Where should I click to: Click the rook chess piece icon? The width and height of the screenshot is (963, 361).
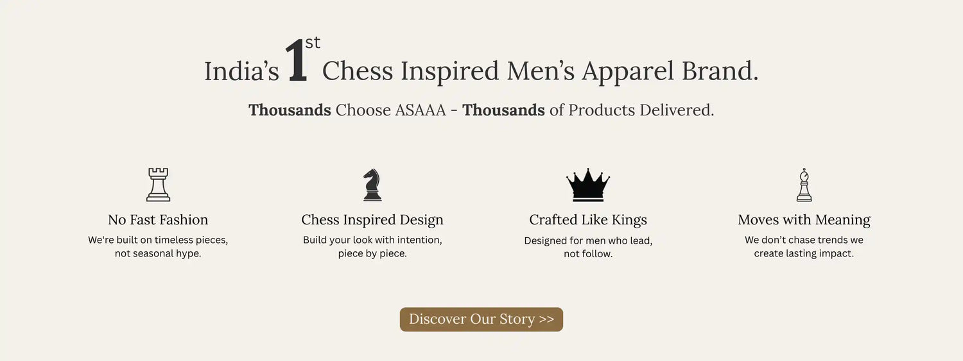pyautogui.click(x=158, y=185)
